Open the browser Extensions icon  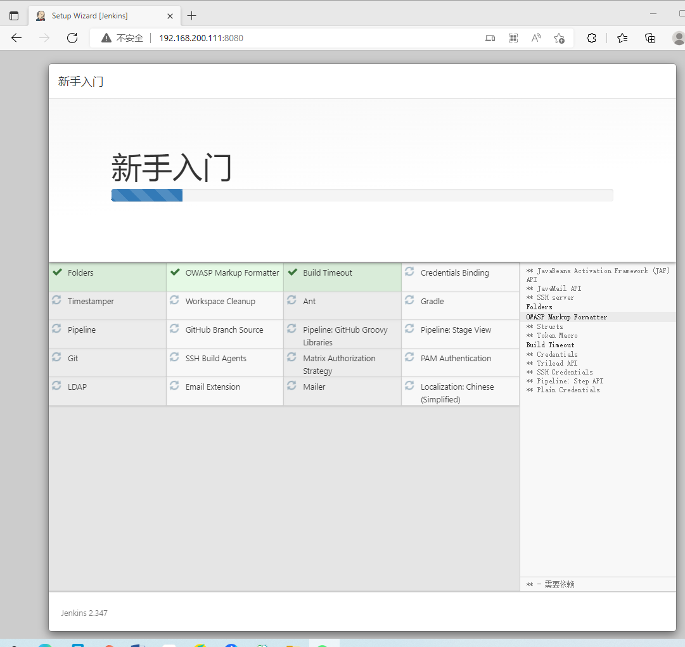pyautogui.click(x=591, y=38)
